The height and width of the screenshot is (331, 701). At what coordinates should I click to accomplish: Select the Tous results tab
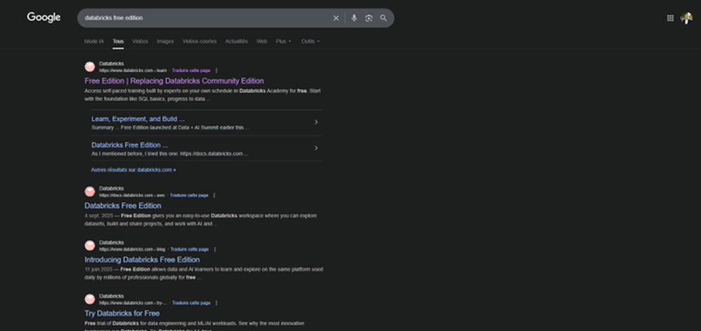coord(118,41)
